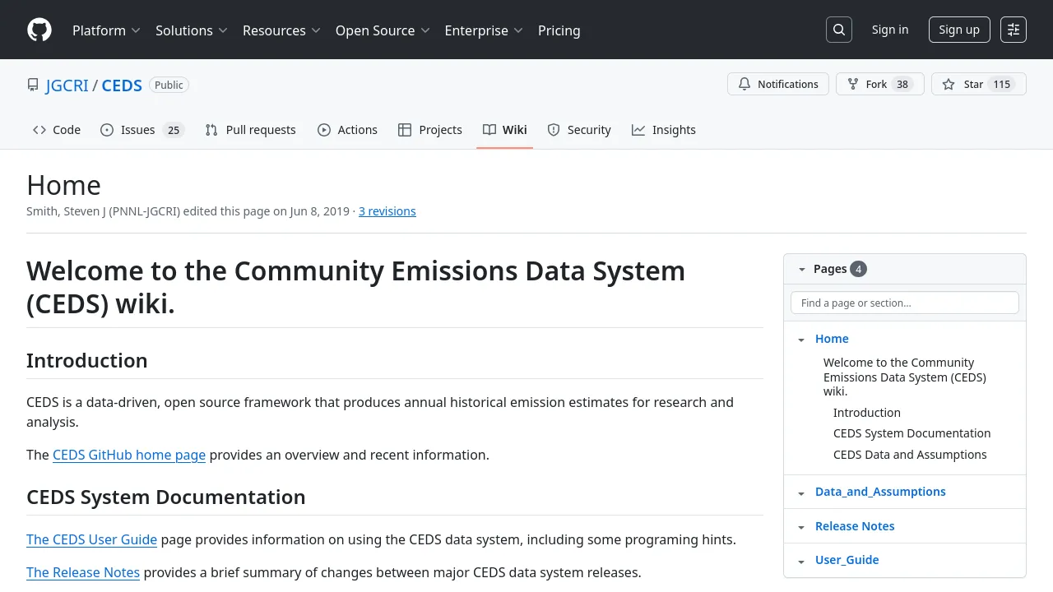Click the repository book icon beside JGCRI
This screenshot has height=592, width=1053.
[x=33, y=84]
